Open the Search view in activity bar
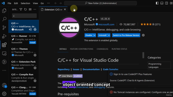Viewport: 173px width, 97px height. pyautogui.click(x=4, y=19)
